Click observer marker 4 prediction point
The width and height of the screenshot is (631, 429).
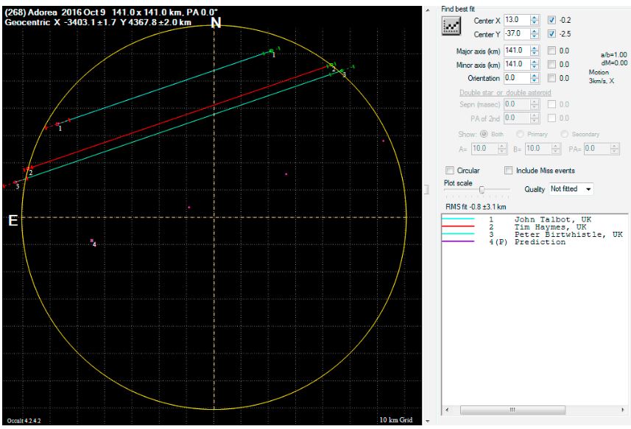coord(91,241)
